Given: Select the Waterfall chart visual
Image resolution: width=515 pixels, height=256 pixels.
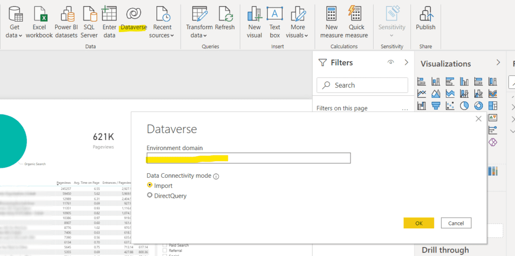Looking at the screenshot, I should click(421, 105).
